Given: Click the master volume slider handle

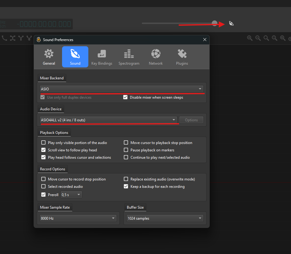Looking at the screenshot, I should click(x=215, y=24).
